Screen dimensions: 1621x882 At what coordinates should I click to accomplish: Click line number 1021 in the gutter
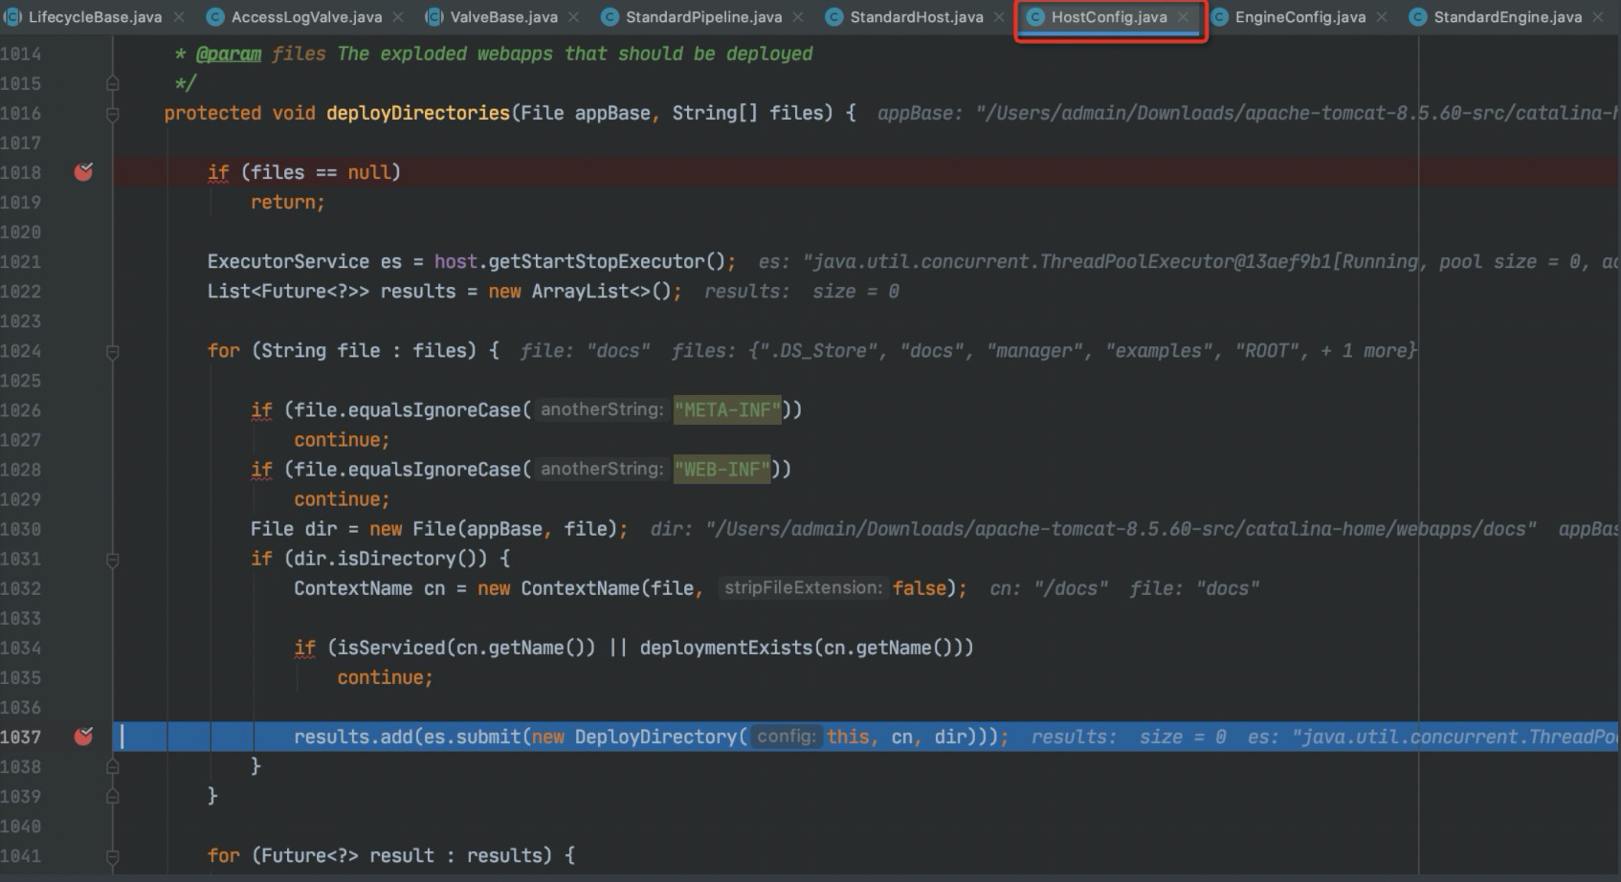pyautogui.click(x=21, y=261)
